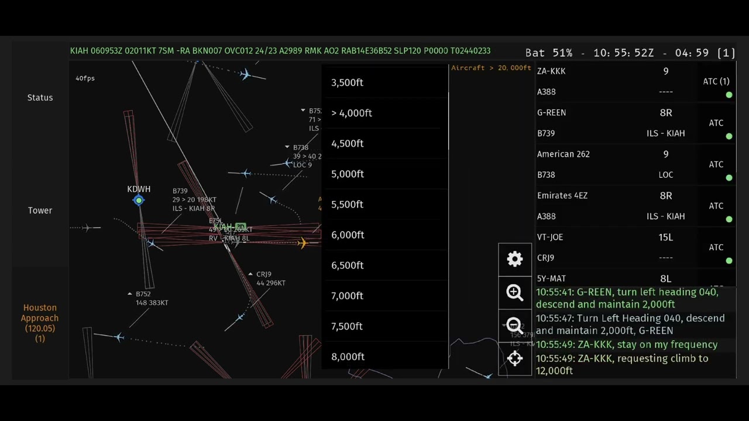
Task: Switch to the Tower frequency
Action: pyautogui.click(x=40, y=210)
